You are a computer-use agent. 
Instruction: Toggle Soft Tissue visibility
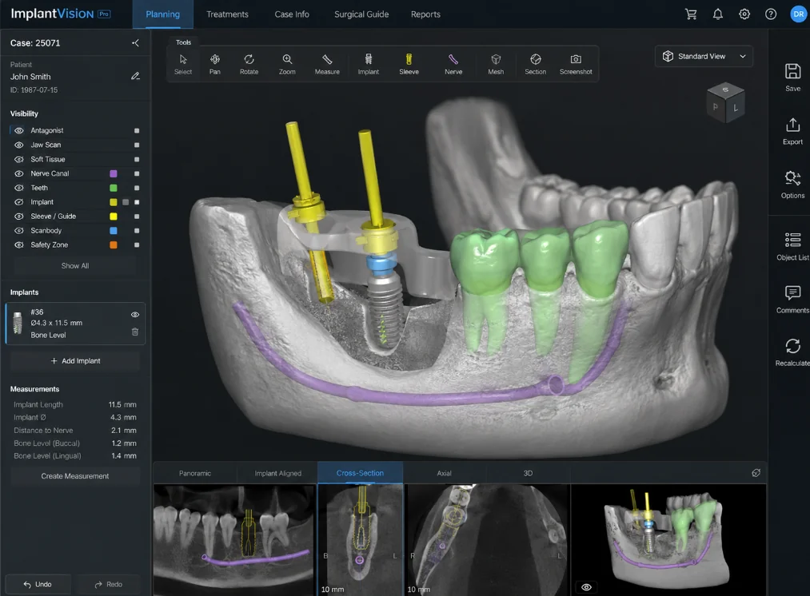click(19, 160)
